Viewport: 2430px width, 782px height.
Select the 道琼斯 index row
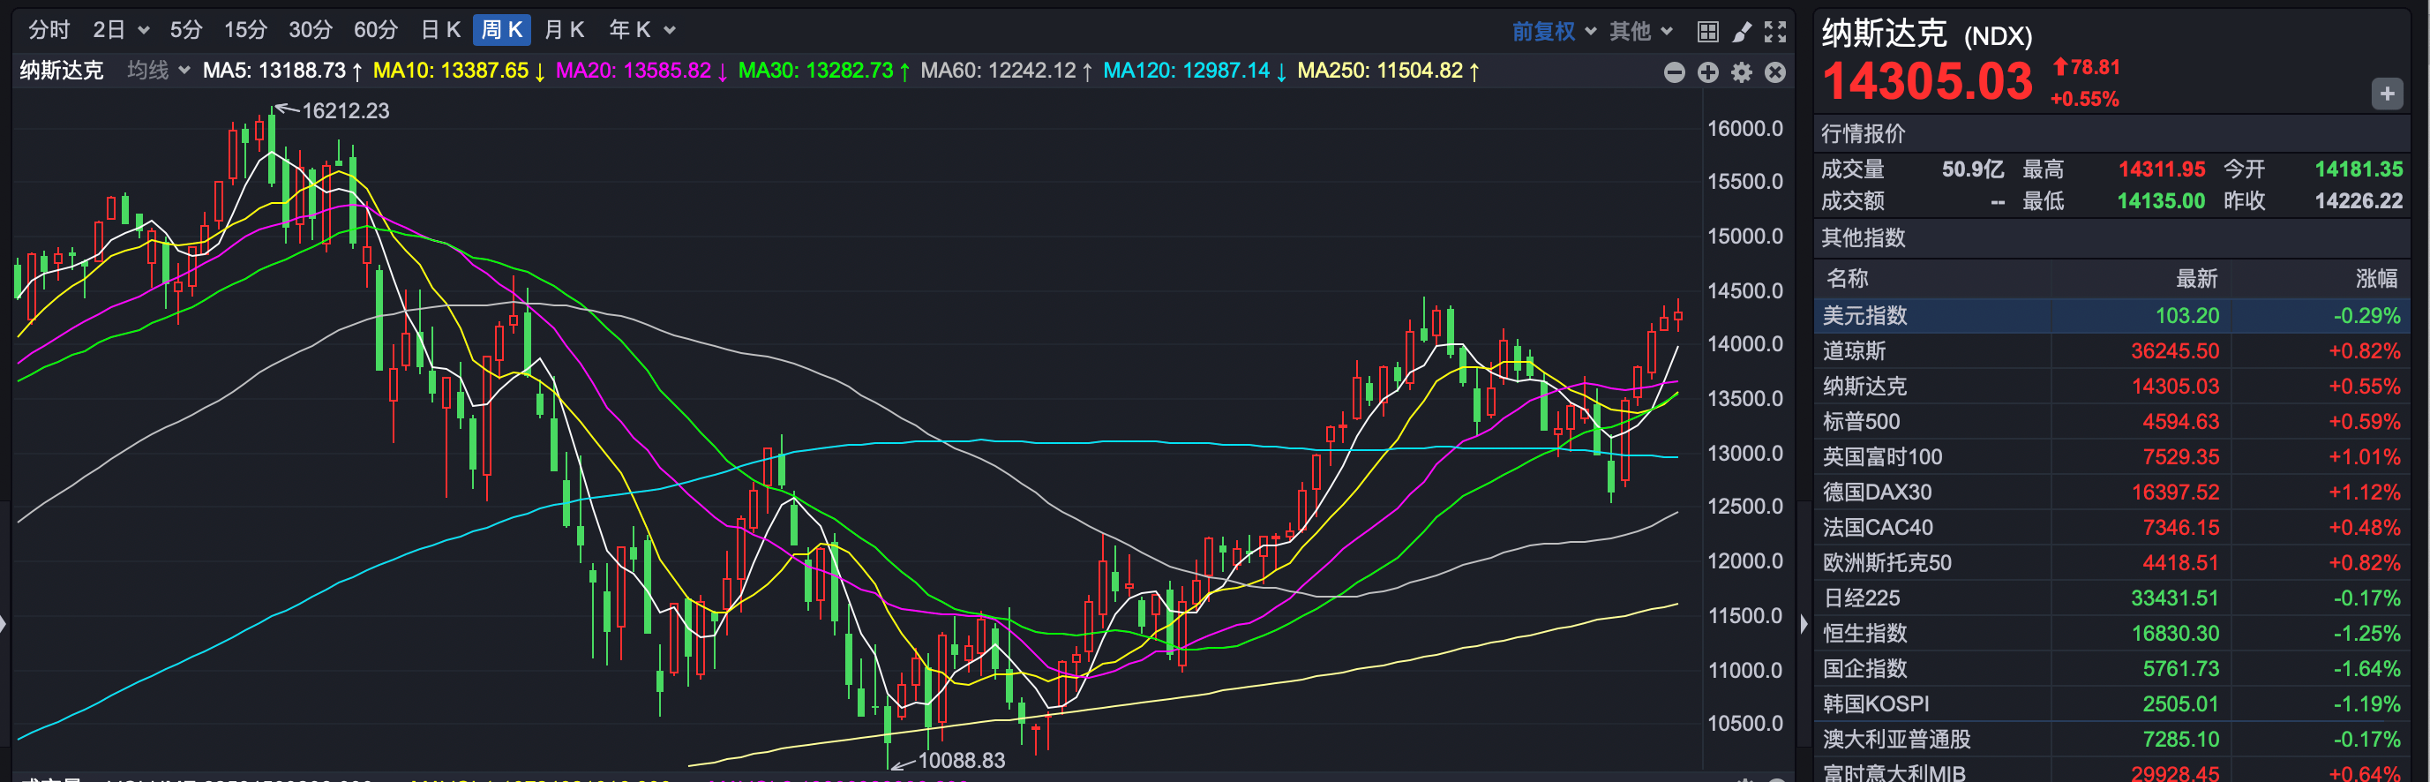tap(2111, 351)
